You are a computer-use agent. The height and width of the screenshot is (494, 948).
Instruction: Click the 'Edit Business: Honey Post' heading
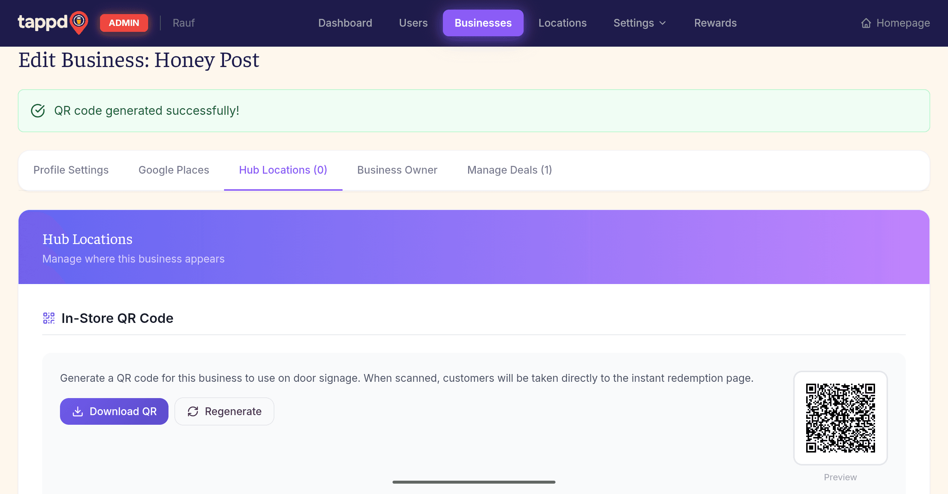(x=139, y=60)
